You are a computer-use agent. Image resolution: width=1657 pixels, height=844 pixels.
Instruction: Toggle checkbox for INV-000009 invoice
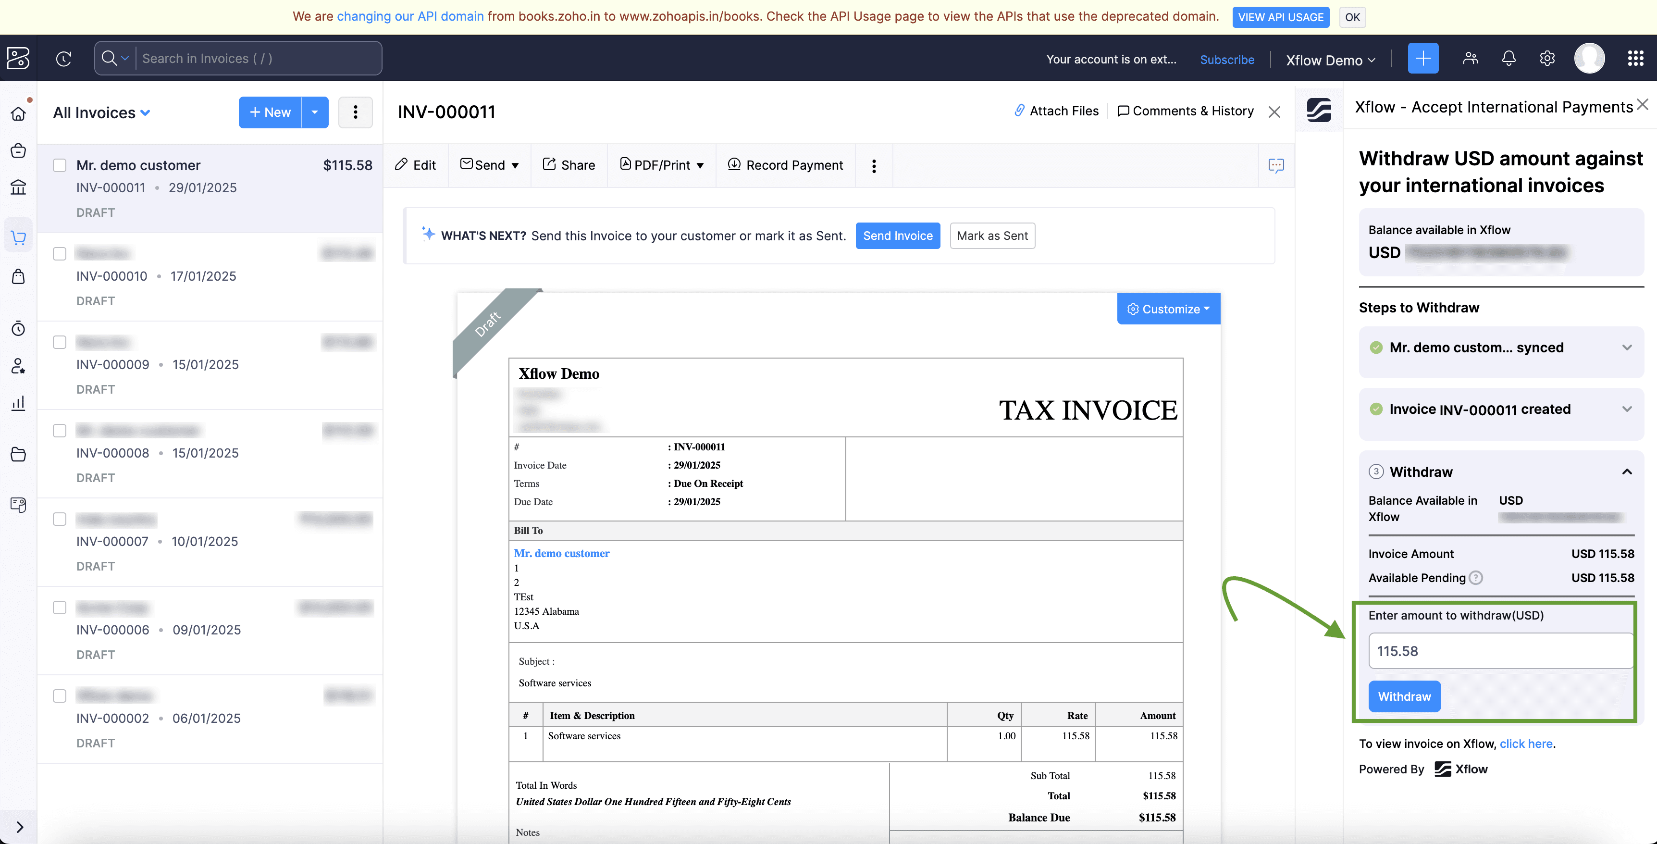pos(59,342)
